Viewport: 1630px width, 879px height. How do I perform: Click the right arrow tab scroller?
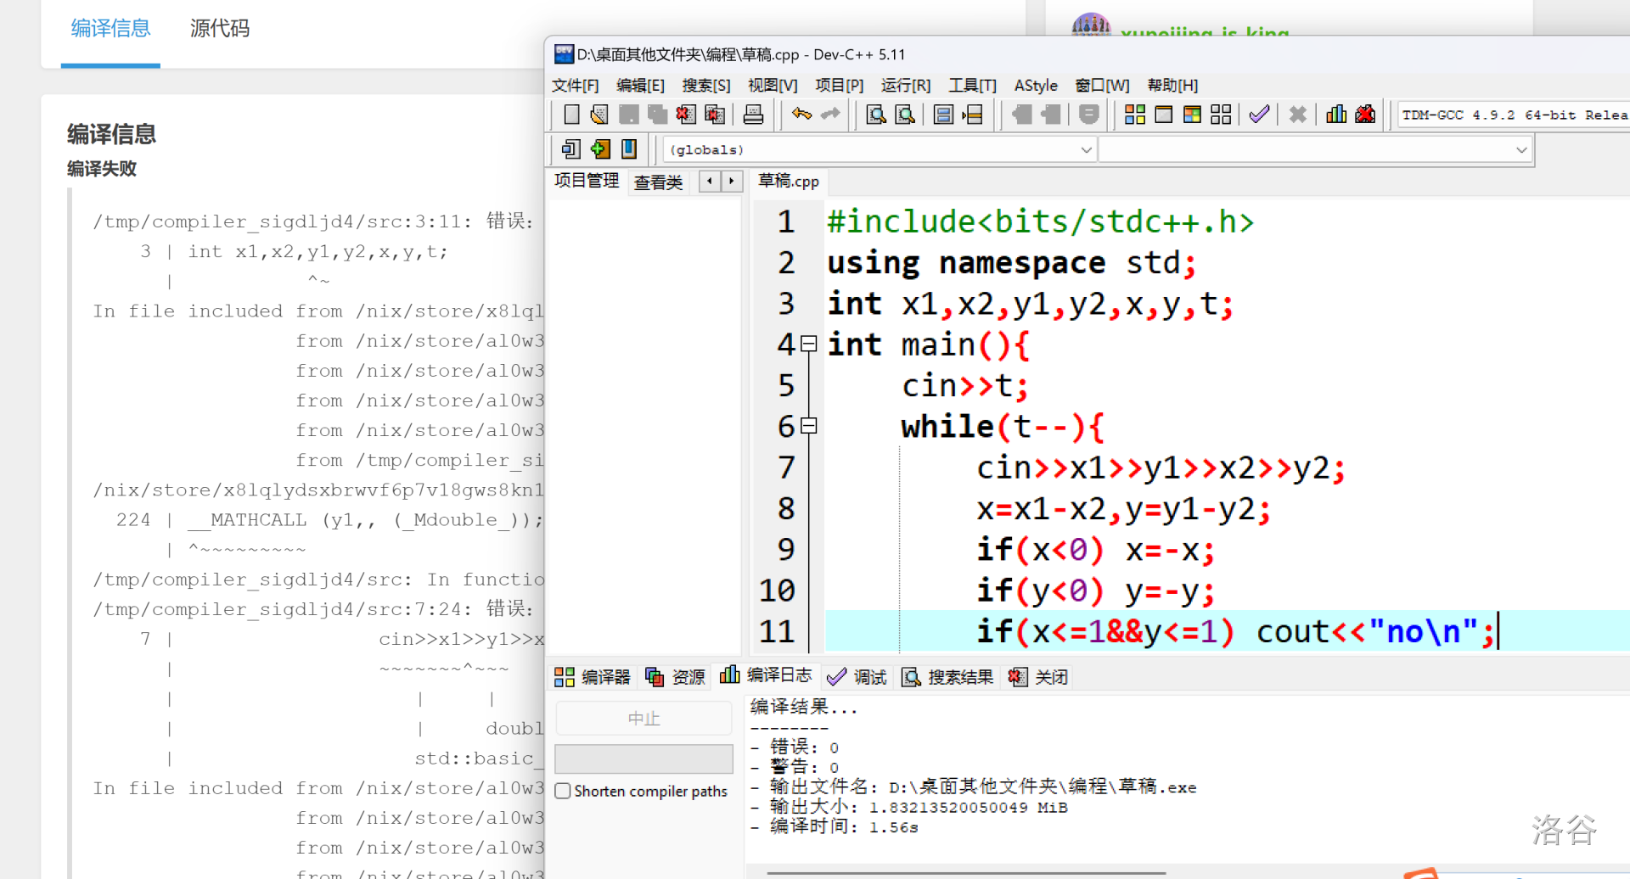pyautogui.click(x=731, y=181)
